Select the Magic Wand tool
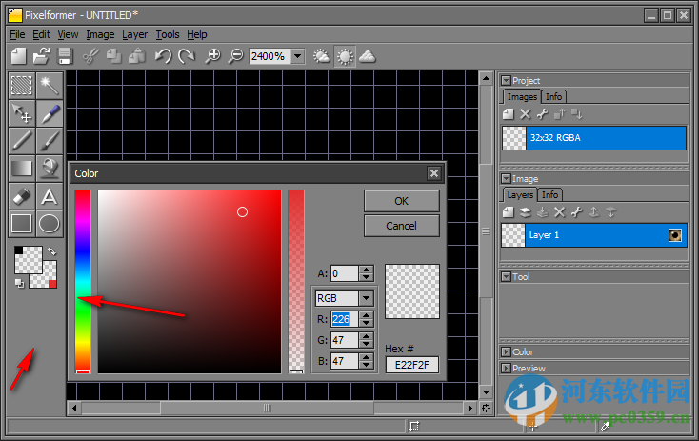This screenshot has width=699, height=441. click(50, 85)
